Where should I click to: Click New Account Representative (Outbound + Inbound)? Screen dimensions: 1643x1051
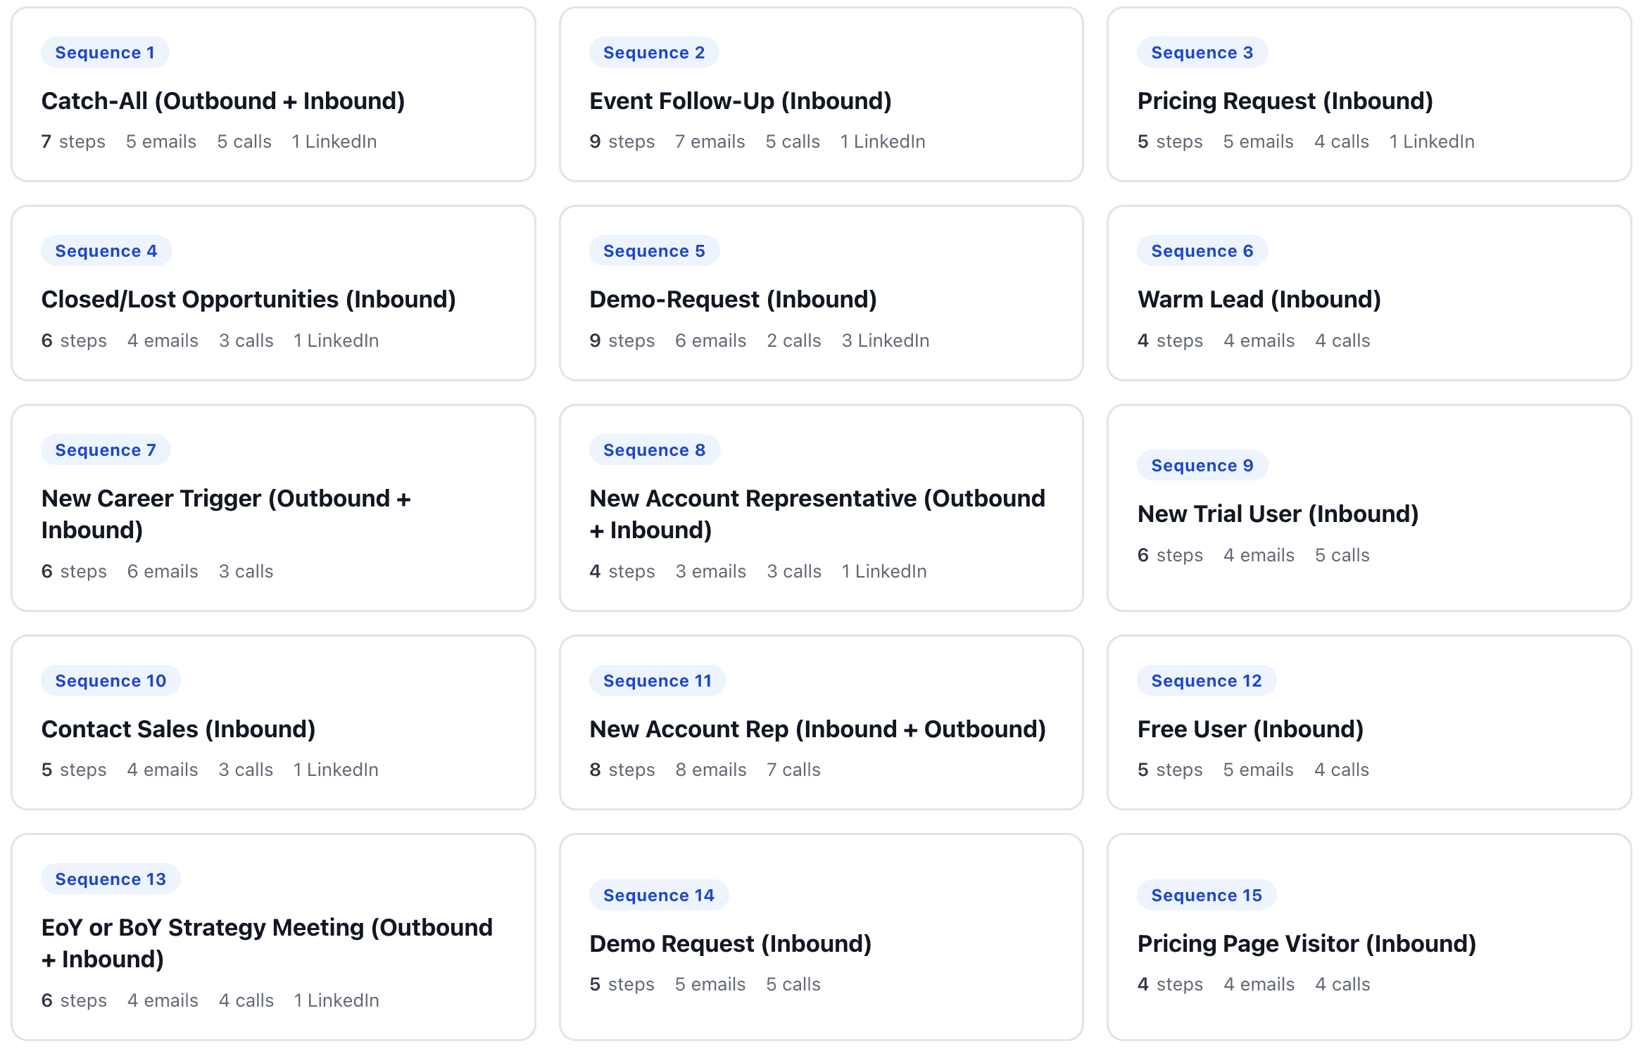click(x=817, y=514)
